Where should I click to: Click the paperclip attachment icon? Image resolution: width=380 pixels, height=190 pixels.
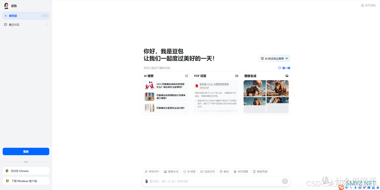point(147,181)
